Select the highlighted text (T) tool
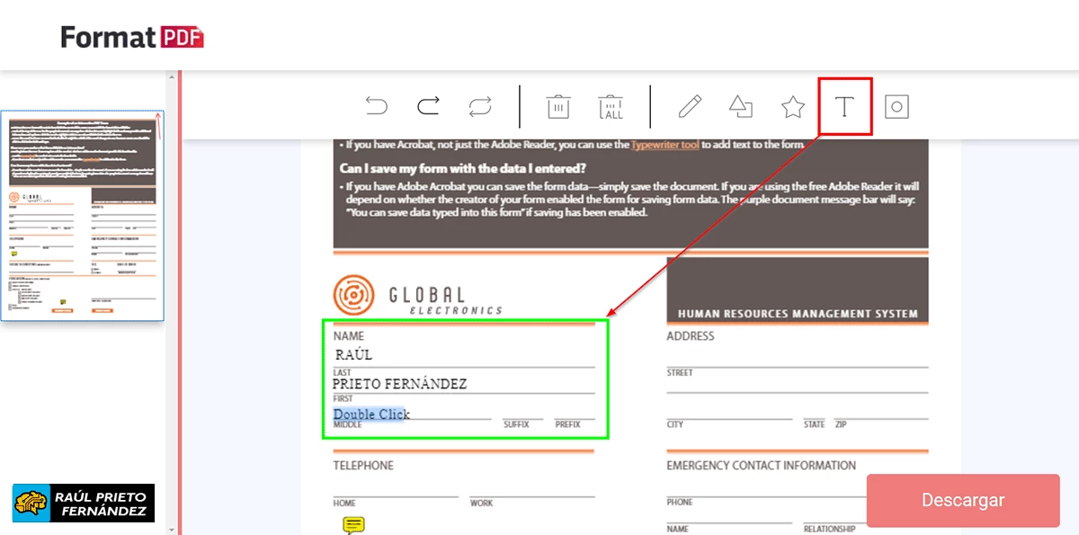The height and width of the screenshot is (535, 1079). click(844, 105)
